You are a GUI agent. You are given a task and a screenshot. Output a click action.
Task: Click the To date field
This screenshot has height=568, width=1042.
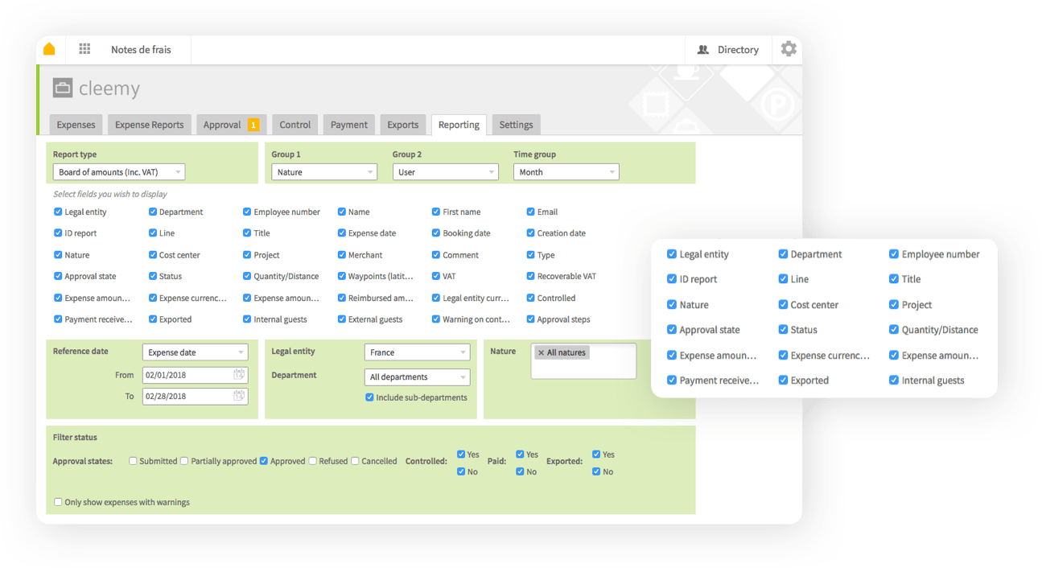(196, 396)
